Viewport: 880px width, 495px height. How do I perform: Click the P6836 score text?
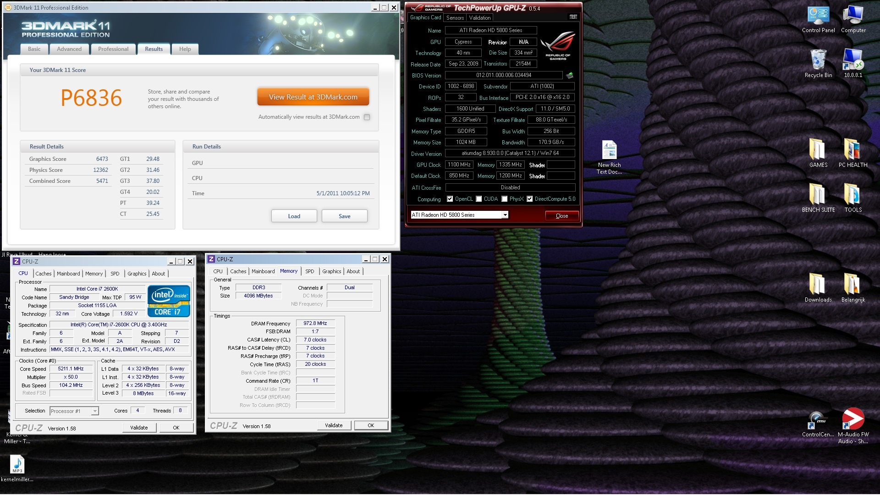91,98
